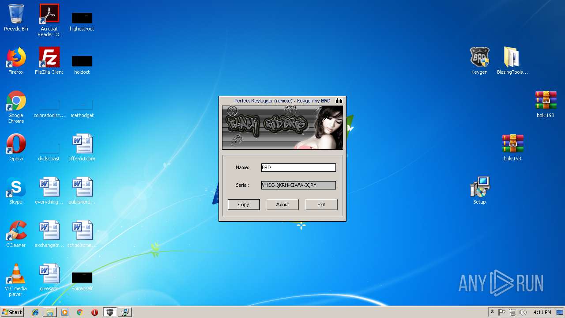The width and height of the screenshot is (565, 318).
Task: Select the dvdscoast desktop item
Action: [49, 150]
